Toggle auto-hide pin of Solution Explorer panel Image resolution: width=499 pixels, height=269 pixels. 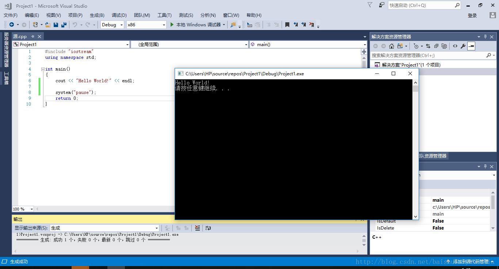485,37
